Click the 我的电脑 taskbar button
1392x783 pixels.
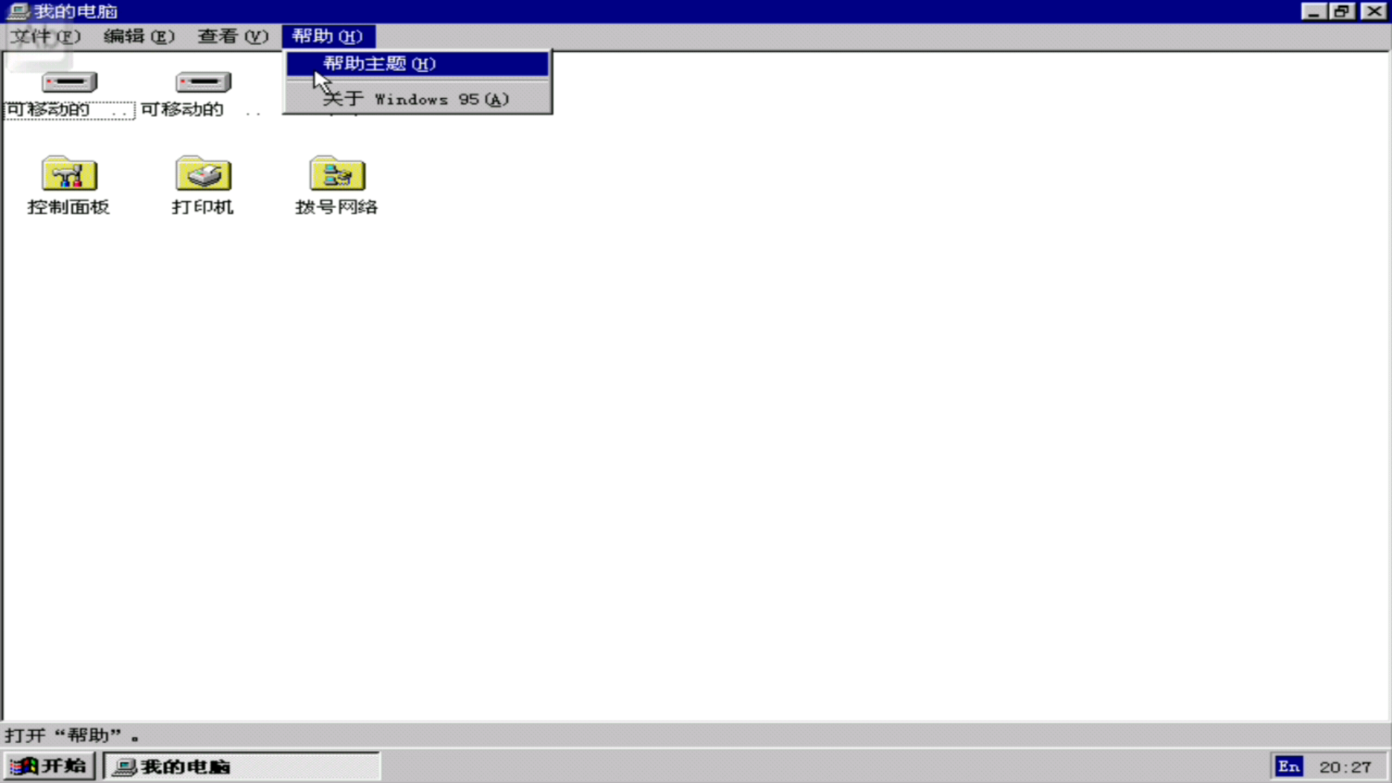pyautogui.click(x=241, y=766)
